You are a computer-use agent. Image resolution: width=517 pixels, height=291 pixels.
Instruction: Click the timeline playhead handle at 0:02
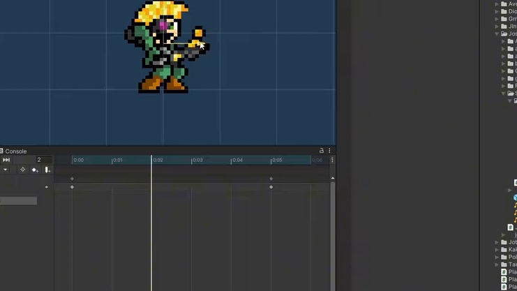pos(151,160)
